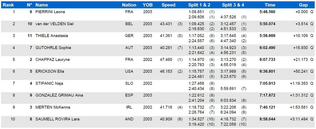Click the THIELE Anastasia name
This screenshot has width=316, height=129.
pos(51,36)
